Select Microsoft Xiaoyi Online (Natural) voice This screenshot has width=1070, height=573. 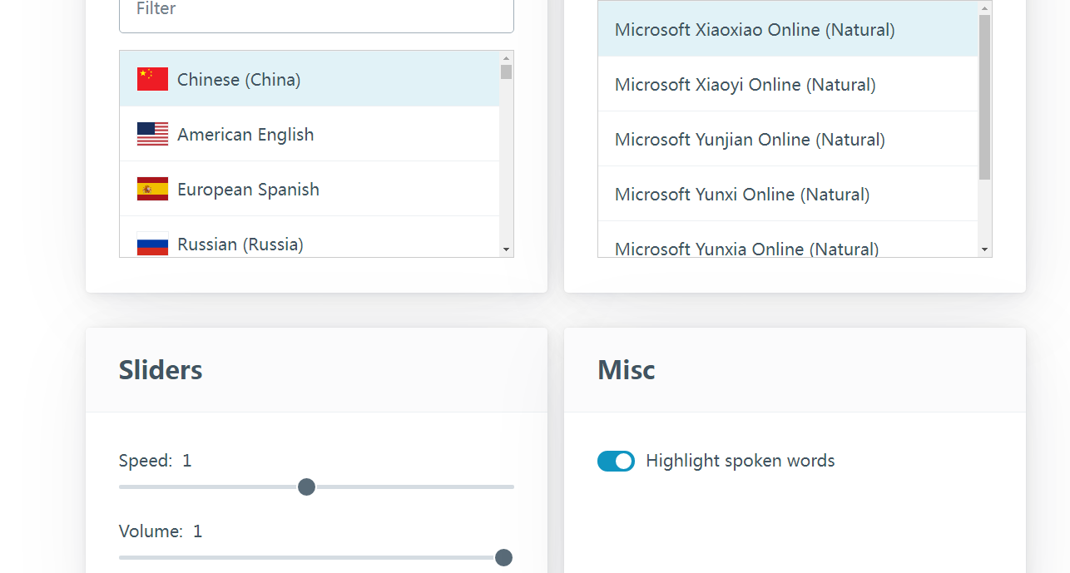[x=788, y=84]
